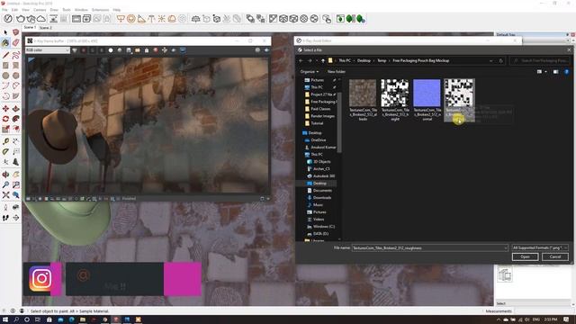This screenshot has width=576, height=324.
Task: Click the search box in file dialog
Action: (x=539, y=60)
